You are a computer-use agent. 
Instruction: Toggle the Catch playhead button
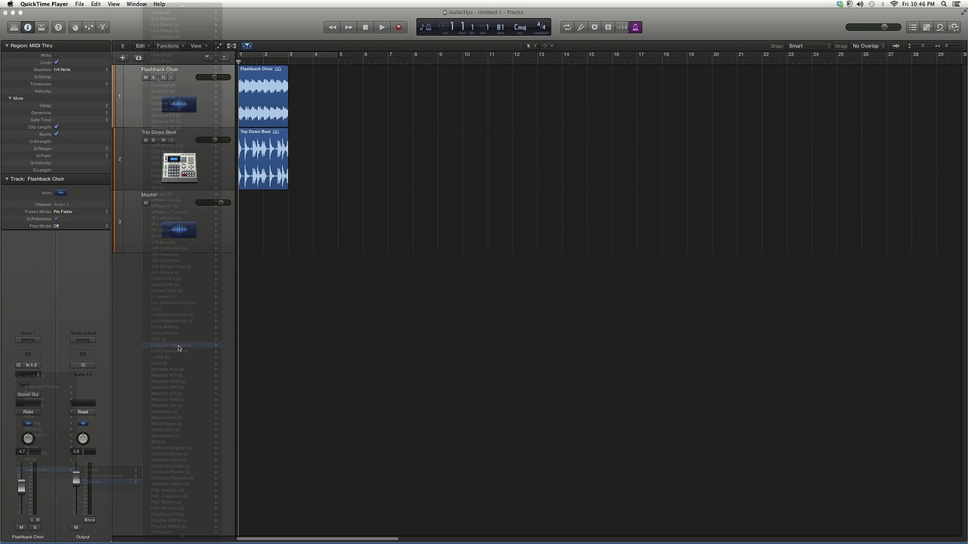tap(247, 46)
